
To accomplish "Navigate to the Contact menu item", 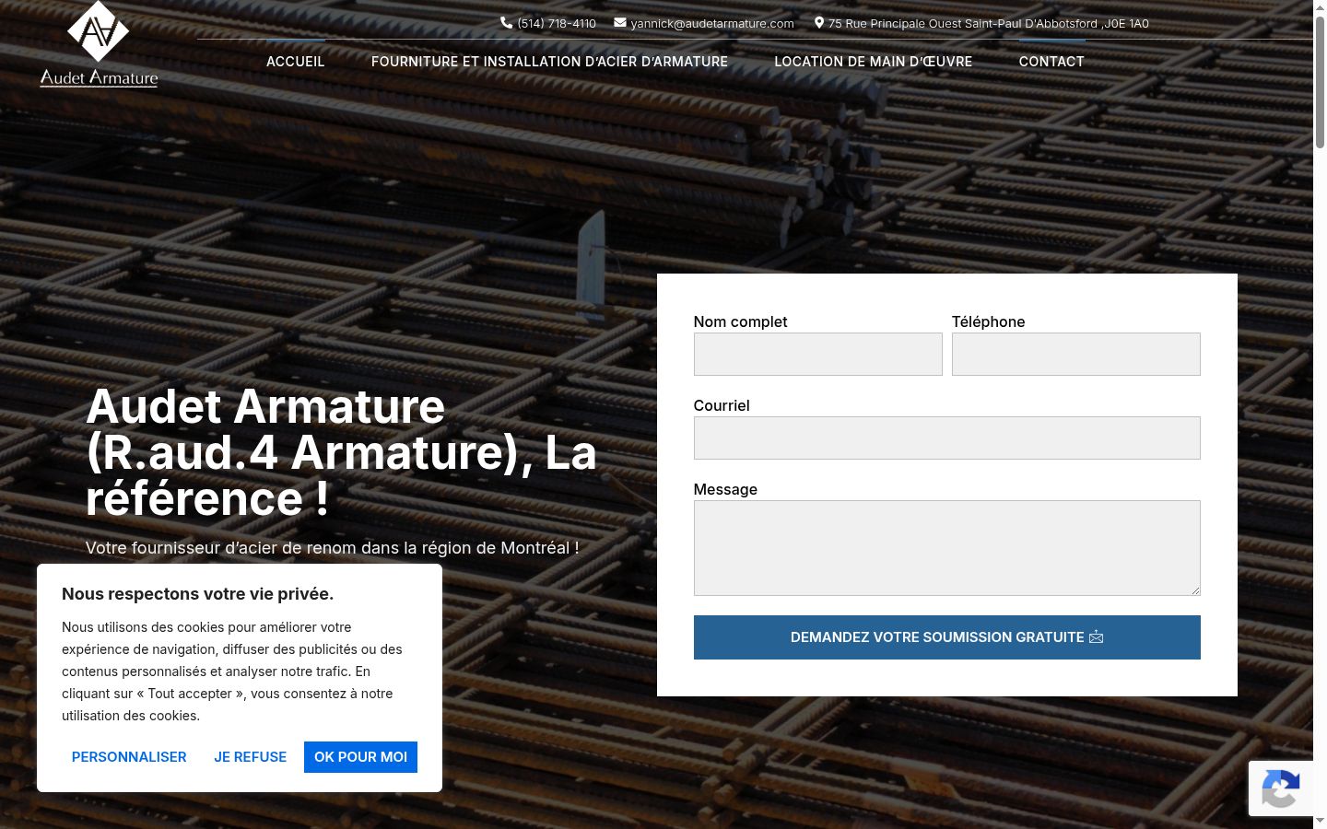I will coord(1051,62).
